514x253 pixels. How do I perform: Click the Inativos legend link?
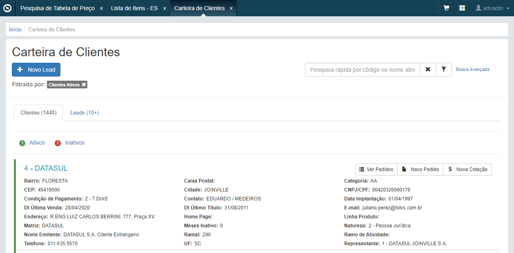click(75, 143)
